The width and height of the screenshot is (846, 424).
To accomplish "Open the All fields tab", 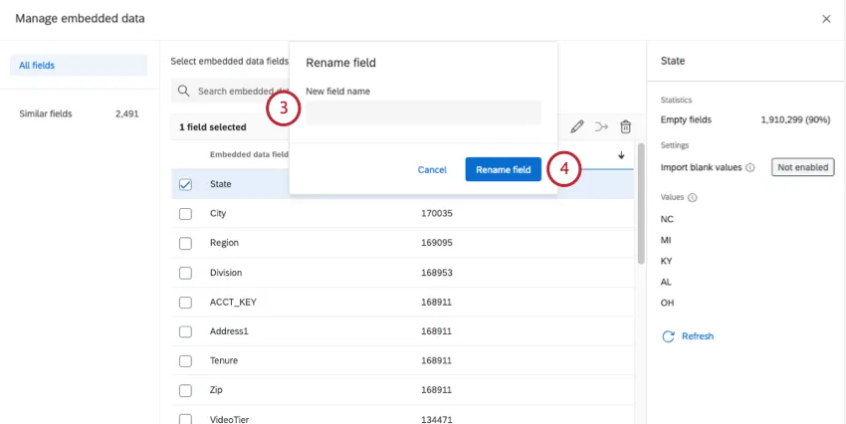I will (80, 66).
